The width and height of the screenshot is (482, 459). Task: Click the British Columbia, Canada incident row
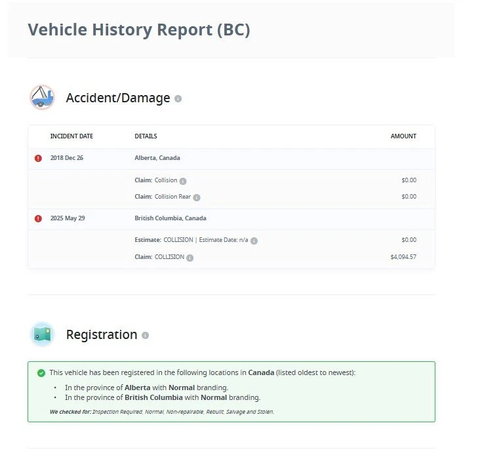coord(231,219)
